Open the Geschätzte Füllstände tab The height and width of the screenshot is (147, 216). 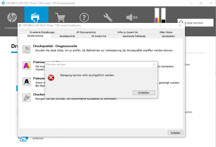pos(134,36)
